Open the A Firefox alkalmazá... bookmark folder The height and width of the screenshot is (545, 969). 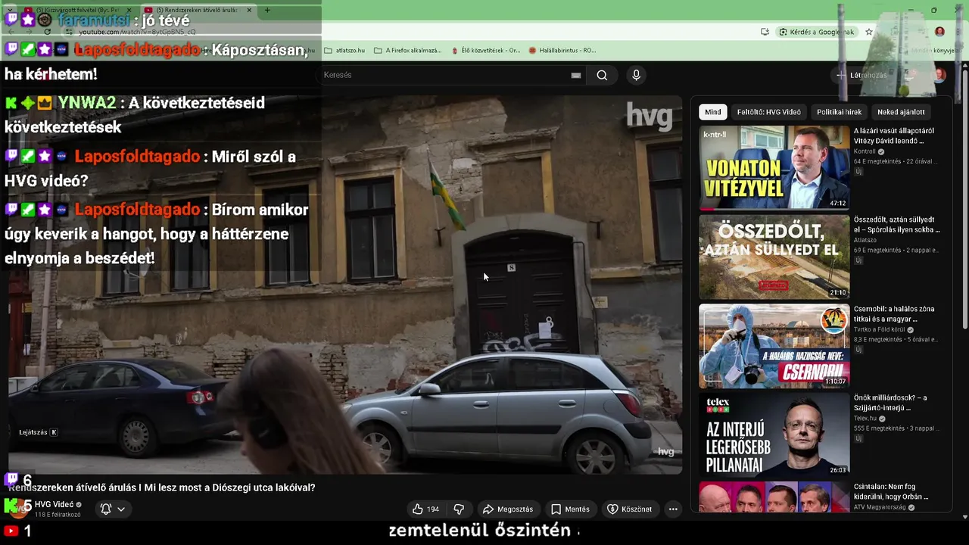pyautogui.click(x=408, y=51)
